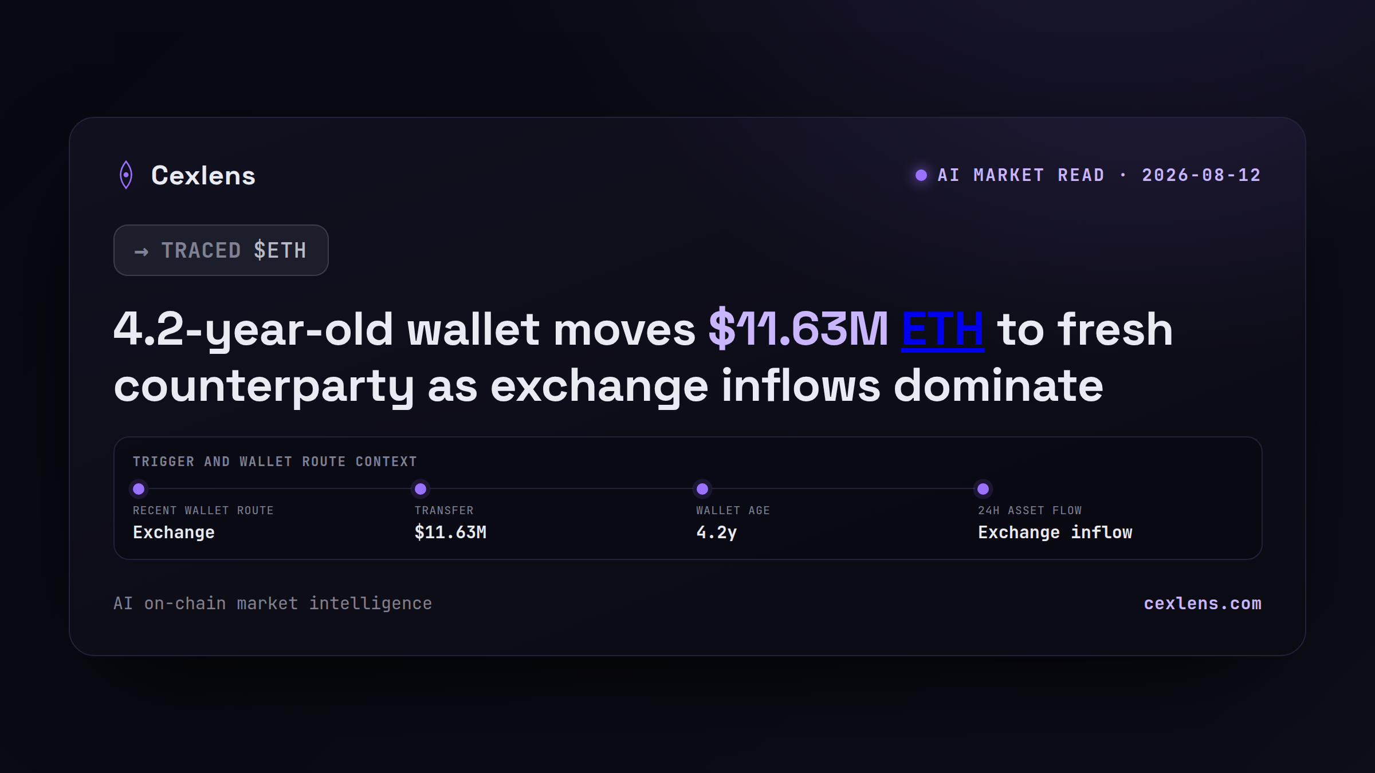Click the $11.63M value under Transfer
This screenshot has width=1375, height=773.
coord(450,533)
